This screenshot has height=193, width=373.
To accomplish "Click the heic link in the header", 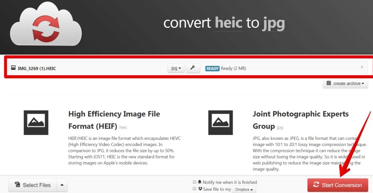I will tap(228, 23).
